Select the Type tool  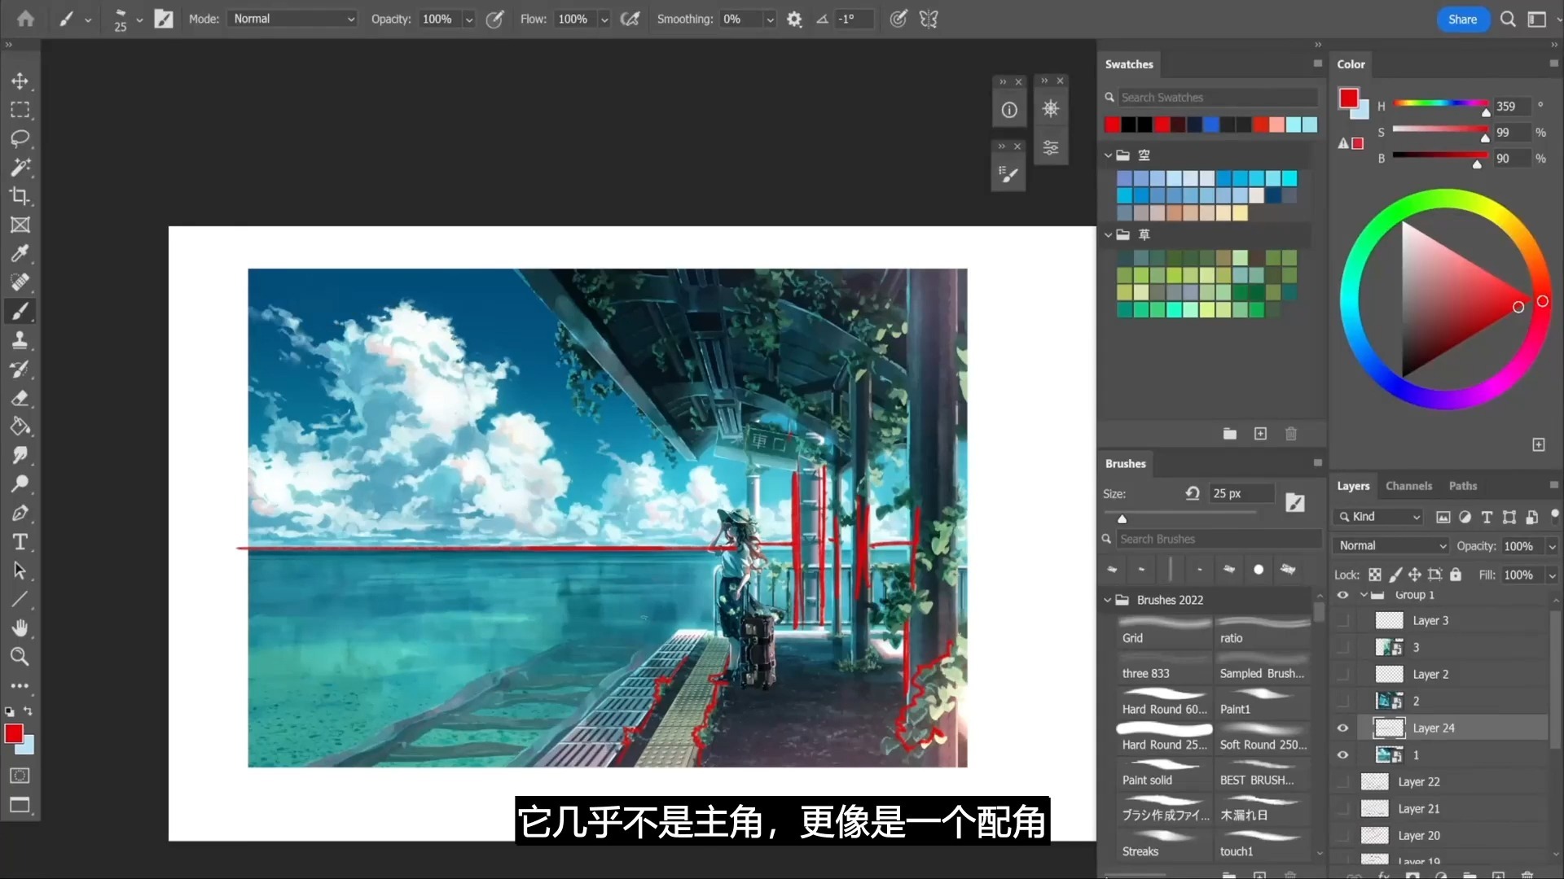pos(20,542)
